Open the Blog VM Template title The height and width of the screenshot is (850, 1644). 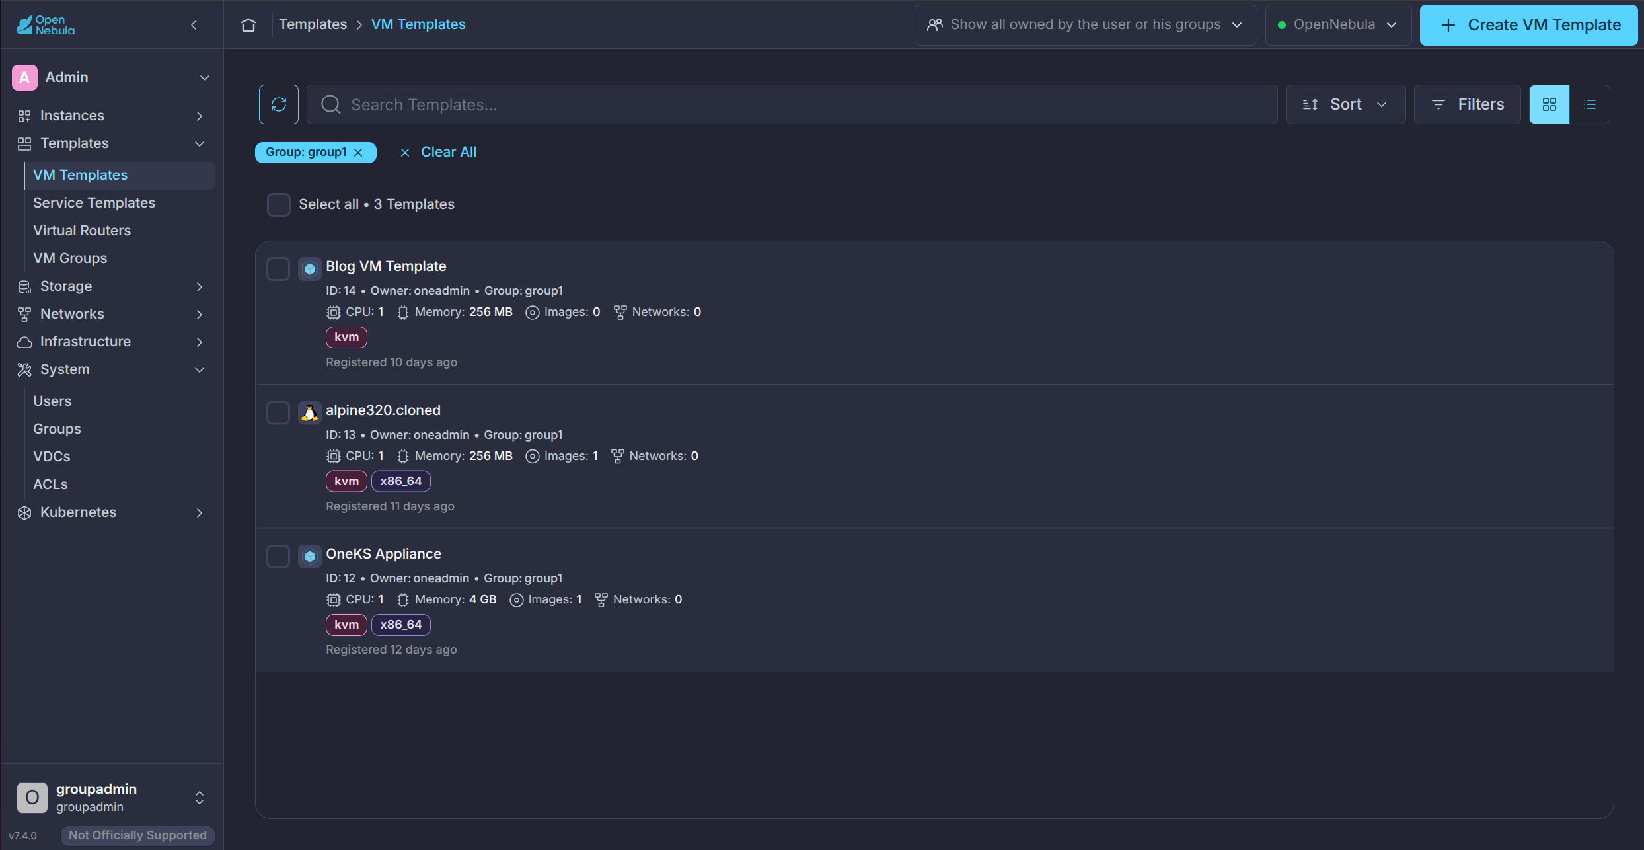coord(386,266)
